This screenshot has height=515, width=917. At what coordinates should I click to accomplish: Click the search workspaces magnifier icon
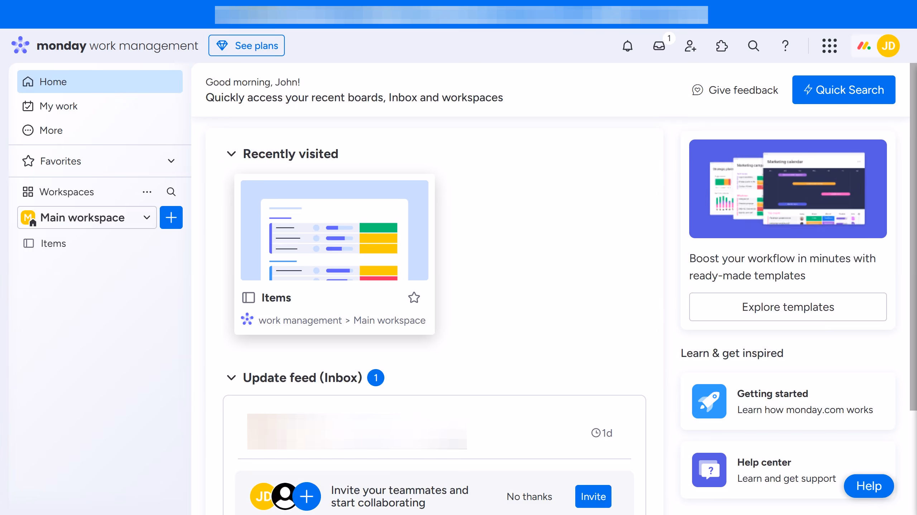[171, 192]
